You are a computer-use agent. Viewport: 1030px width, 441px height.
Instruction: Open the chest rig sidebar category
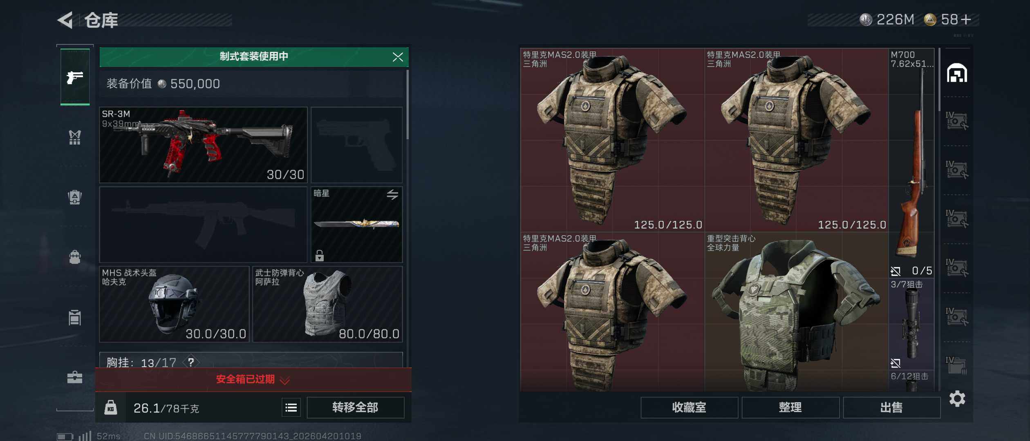pyautogui.click(x=75, y=137)
